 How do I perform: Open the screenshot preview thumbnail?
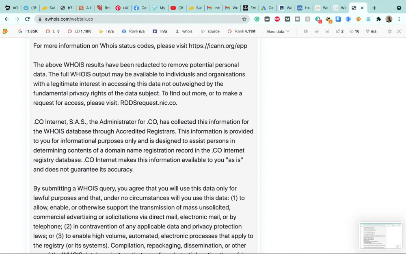pyautogui.click(x=380, y=236)
